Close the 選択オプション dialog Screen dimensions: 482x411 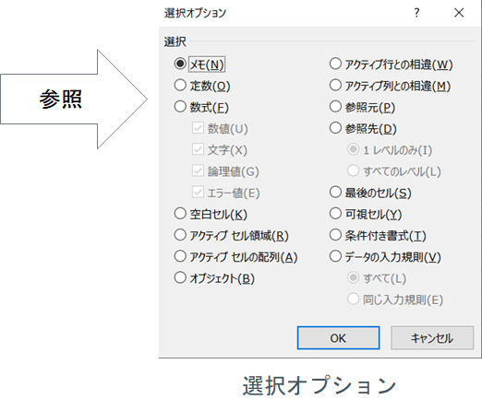459,13
